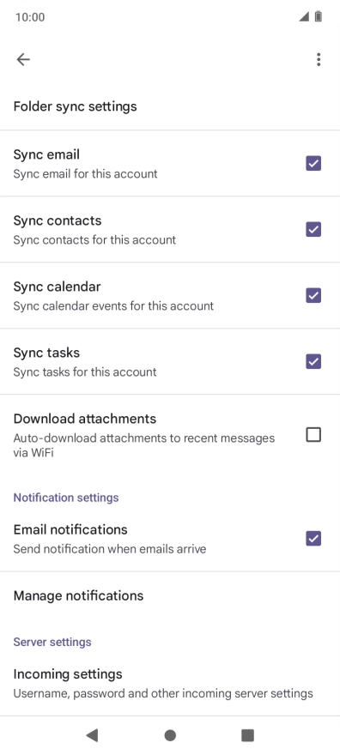Tap the Download attachments description text

[144, 445]
